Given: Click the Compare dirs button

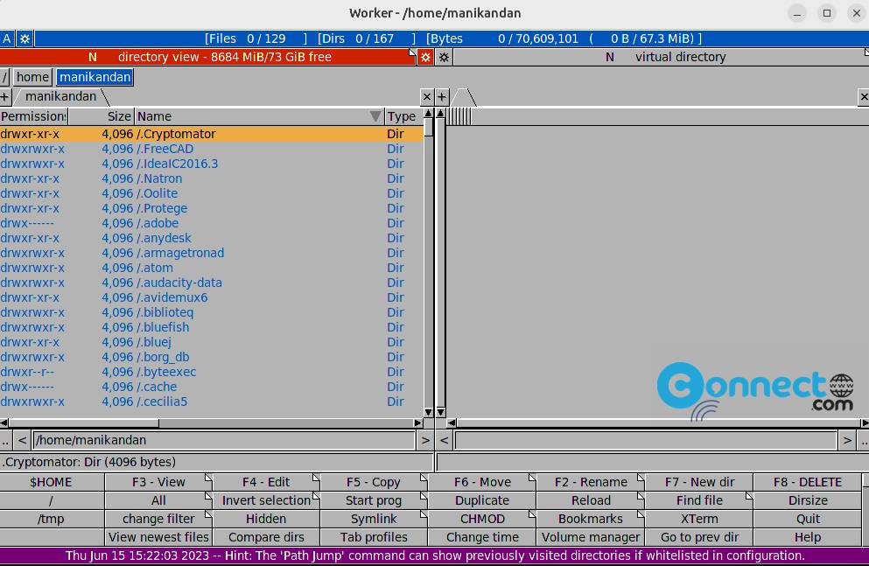Looking at the screenshot, I should pos(266,537).
